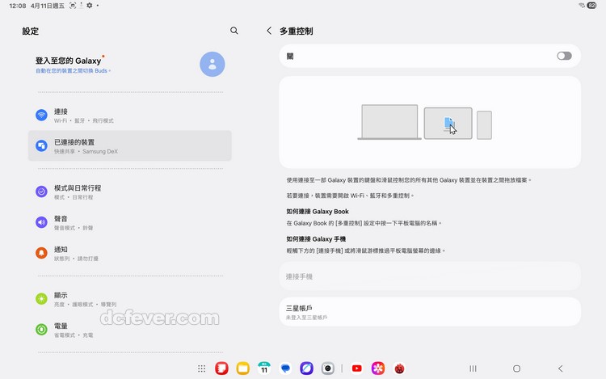Open 電量 battery settings
The height and width of the screenshot is (379, 606).
pyautogui.click(x=129, y=330)
